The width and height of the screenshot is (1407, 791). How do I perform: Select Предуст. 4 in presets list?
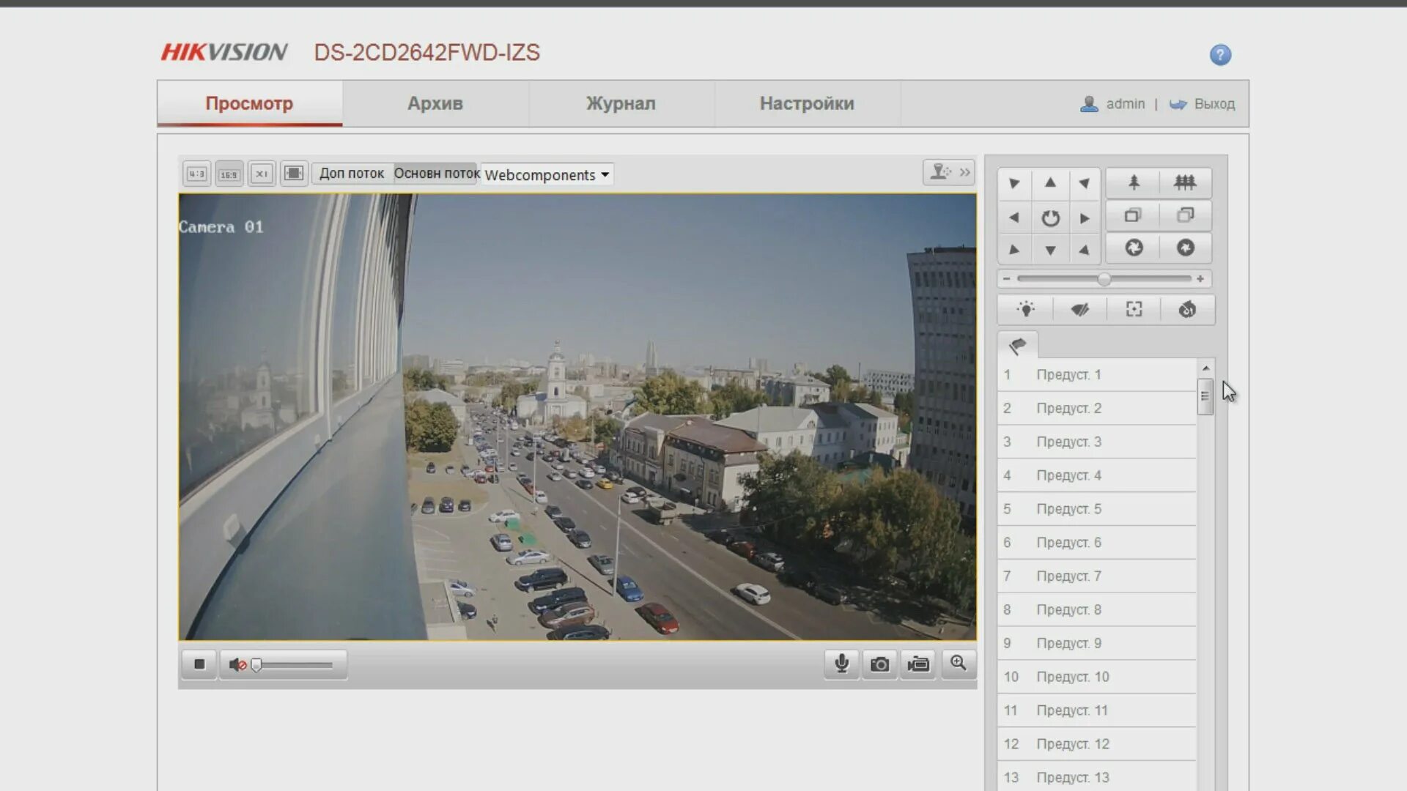click(1096, 476)
